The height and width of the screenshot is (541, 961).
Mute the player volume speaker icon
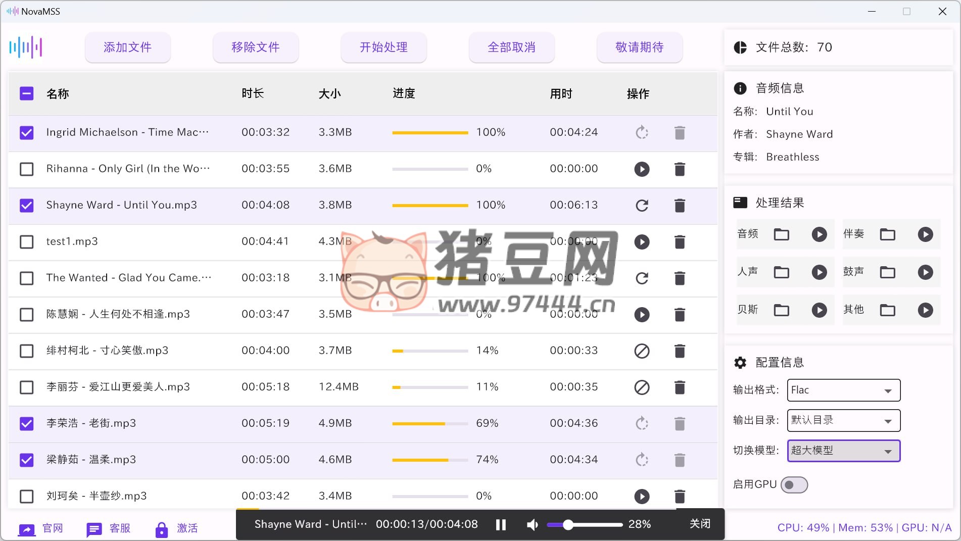click(x=532, y=525)
